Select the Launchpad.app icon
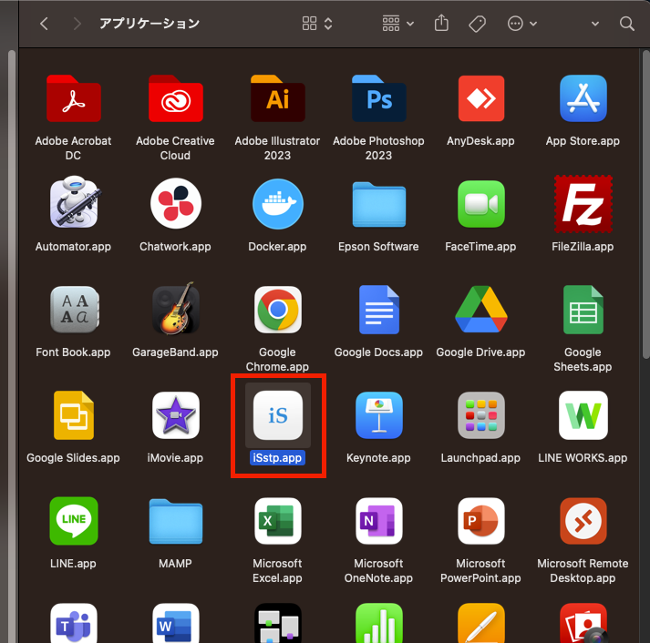 tap(480, 415)
